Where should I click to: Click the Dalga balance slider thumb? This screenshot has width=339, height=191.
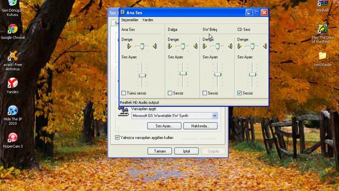pos(183,46)
